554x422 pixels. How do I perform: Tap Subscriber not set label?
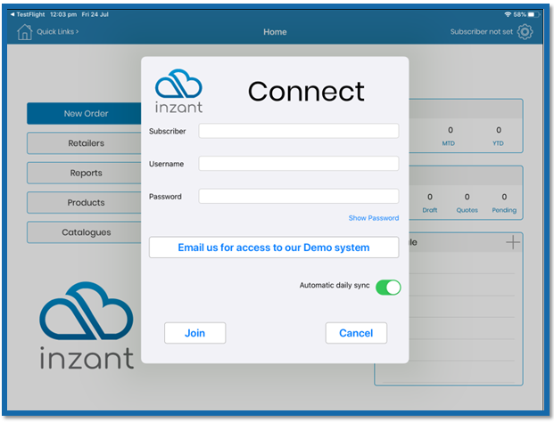click(481, 32)
